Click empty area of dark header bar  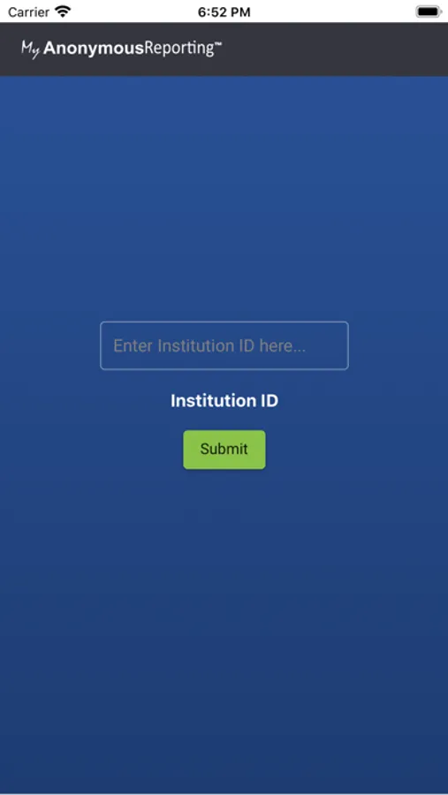(335, 49)
